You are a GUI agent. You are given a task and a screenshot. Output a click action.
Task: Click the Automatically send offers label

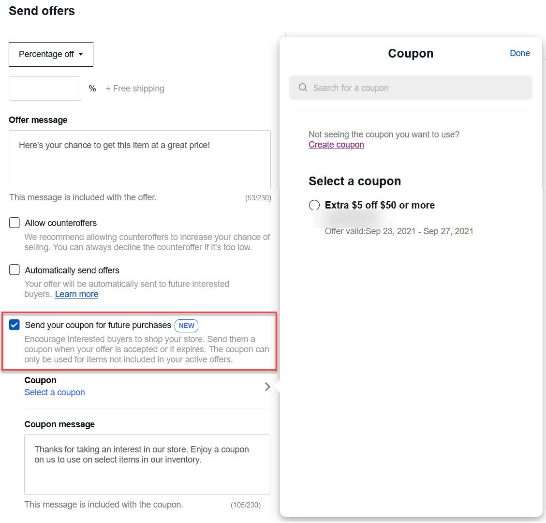tap(72, 270)
